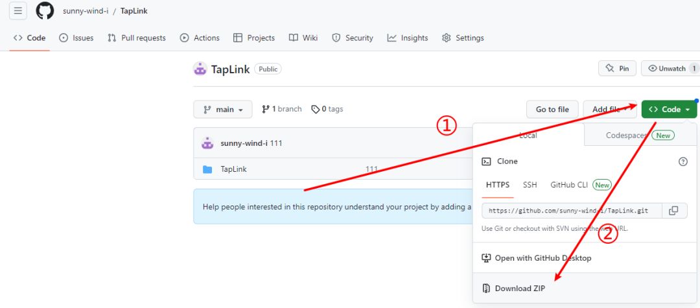The height and width of the screenshot is (308, 700).
Task: Click the Public visibility badge
Action: point(268,69)
